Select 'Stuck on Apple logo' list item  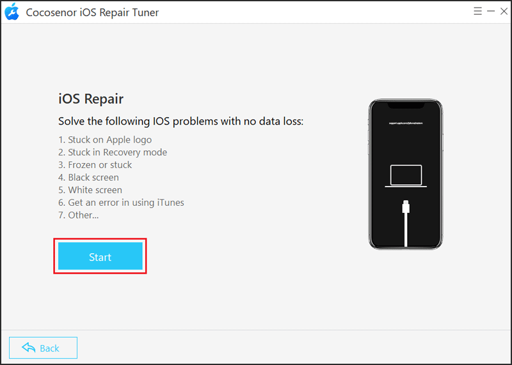(x=105, y=139)
